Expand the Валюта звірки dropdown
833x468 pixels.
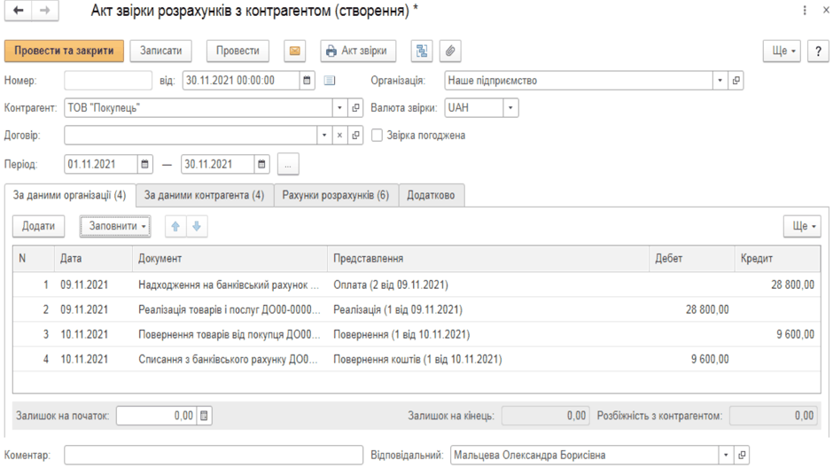click(x=510, y=108)
